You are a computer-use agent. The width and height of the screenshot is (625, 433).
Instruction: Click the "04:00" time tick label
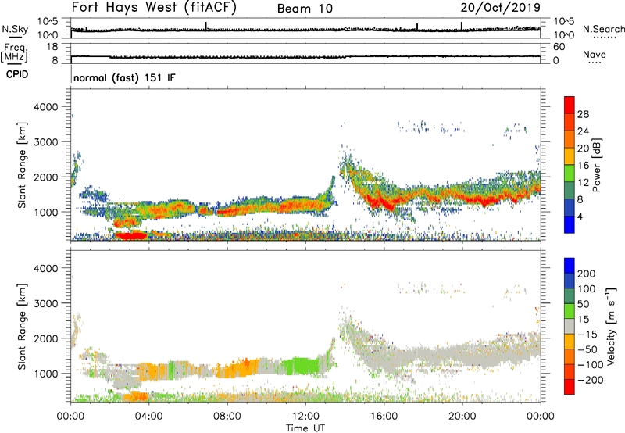click(148, 417)
